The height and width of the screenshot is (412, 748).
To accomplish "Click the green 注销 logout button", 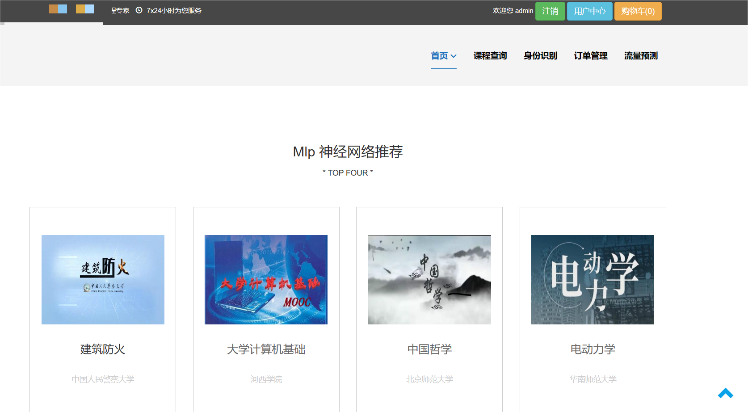I will point(550,11).
